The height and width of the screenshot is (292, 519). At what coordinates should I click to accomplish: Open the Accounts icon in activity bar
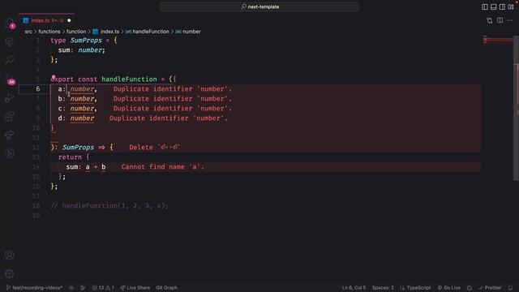tap(10, 255)
